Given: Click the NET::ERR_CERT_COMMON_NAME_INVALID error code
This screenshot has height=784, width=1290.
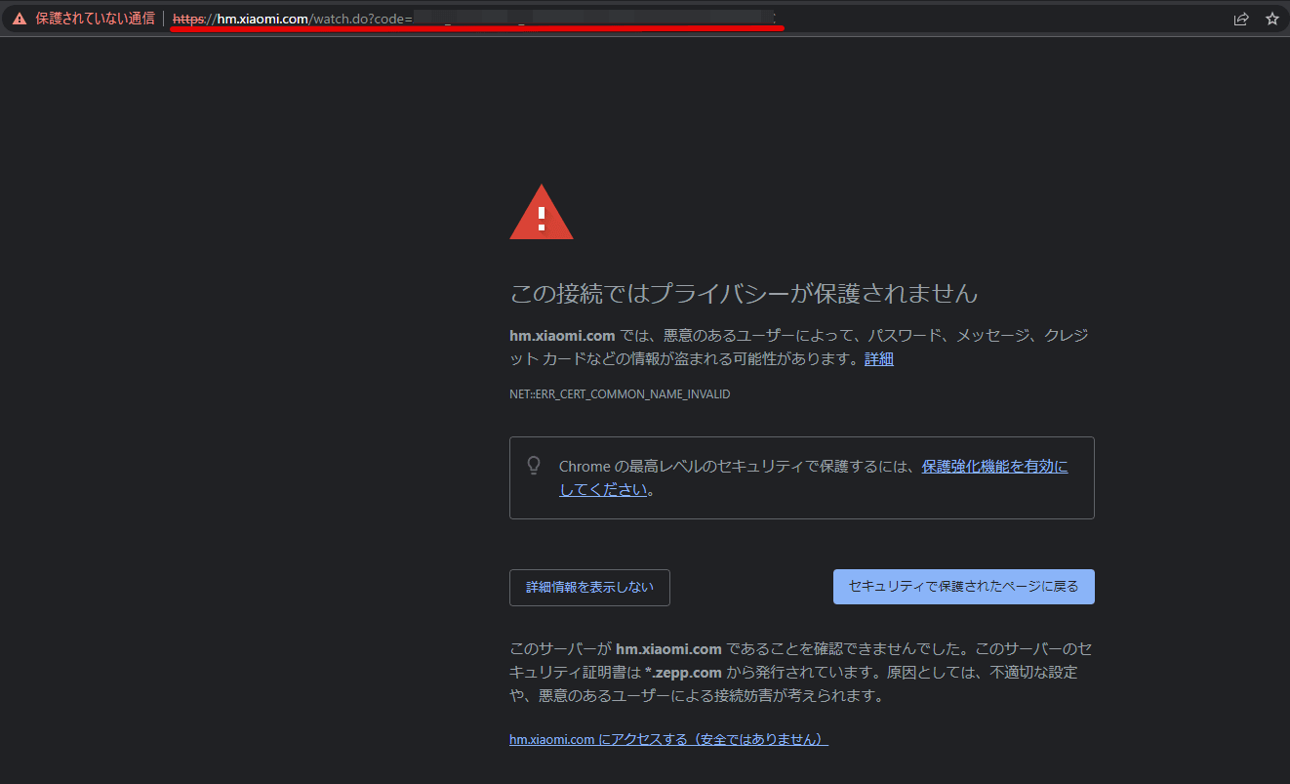Looking at the screenshot, I should 620,394.
